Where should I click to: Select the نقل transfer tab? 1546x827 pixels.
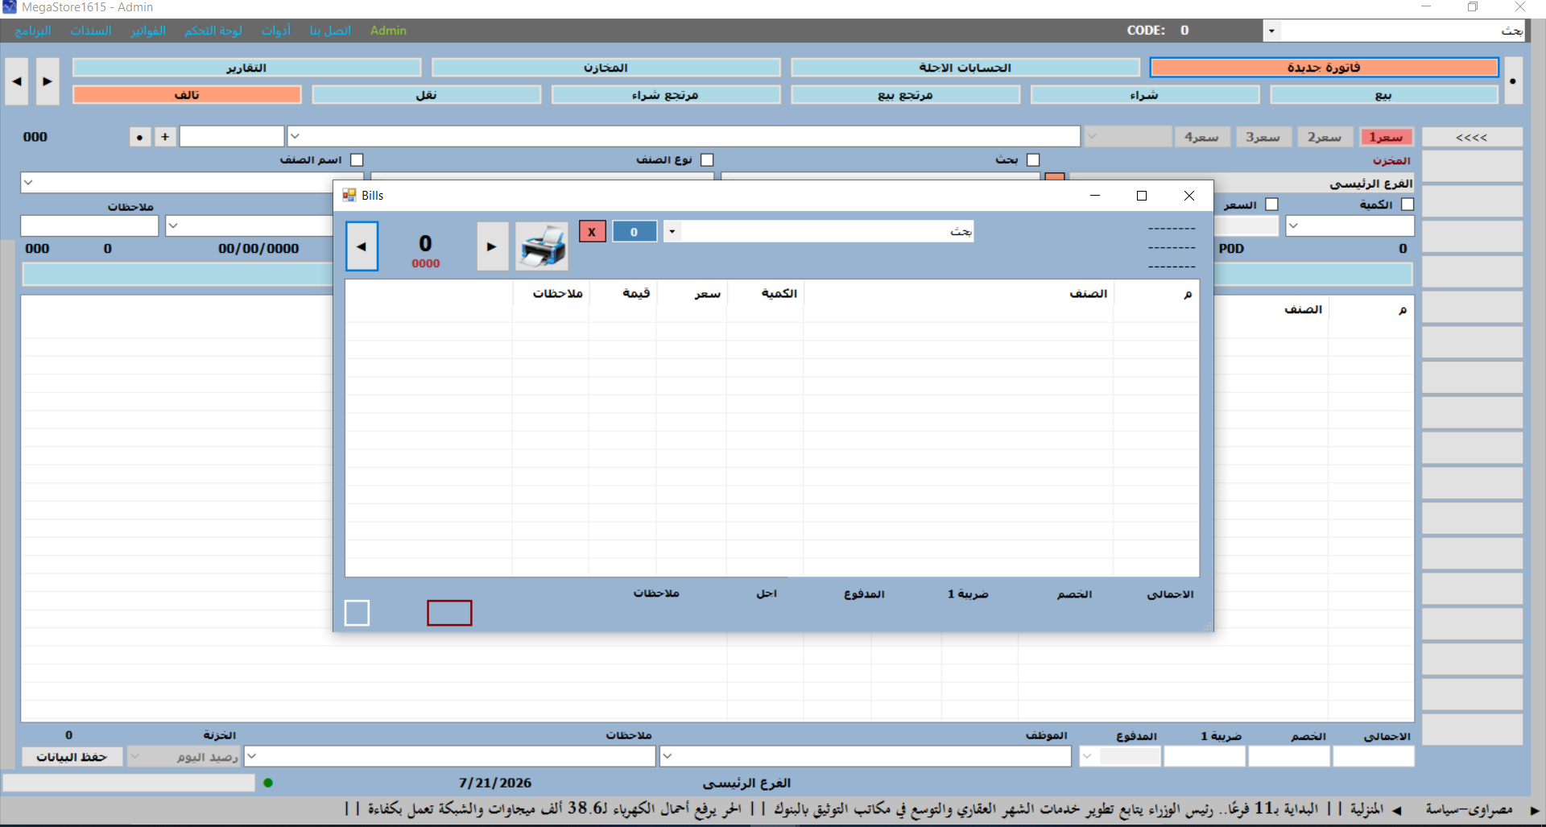pos(426,95)
